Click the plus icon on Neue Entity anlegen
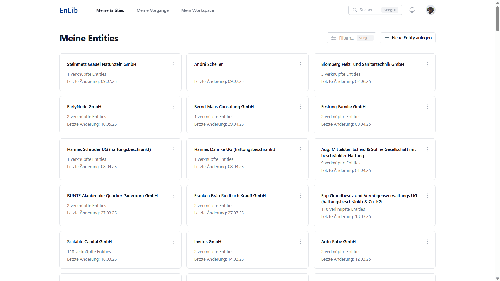500x281 pixels. pyautogui.click(x=387, y=38)
